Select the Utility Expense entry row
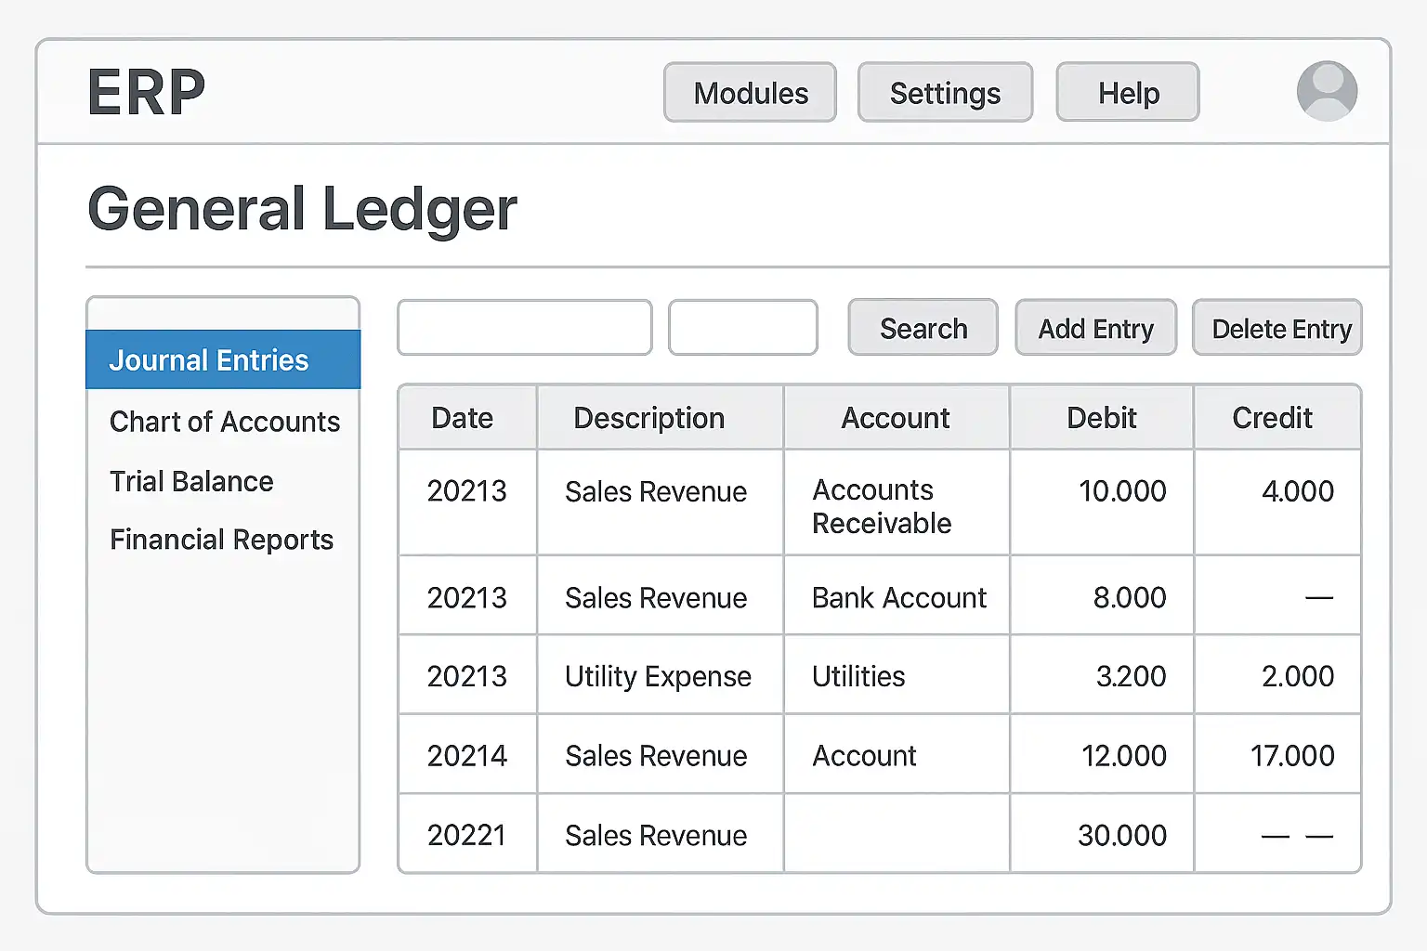This screenshot has width=1427, height=951. 658,676
